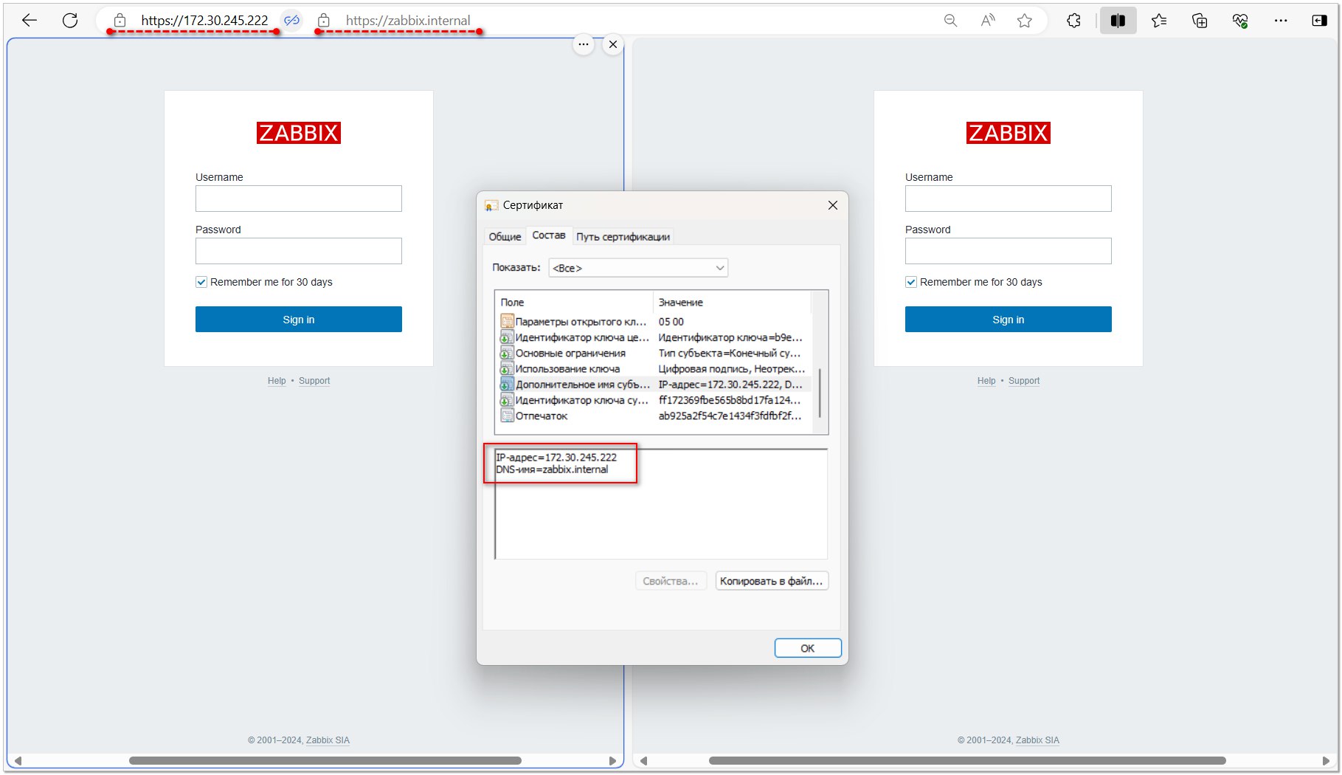Open the zoom out magnifier icon
This screenshot has width=1342, height=775.
[x=950, y=21]
